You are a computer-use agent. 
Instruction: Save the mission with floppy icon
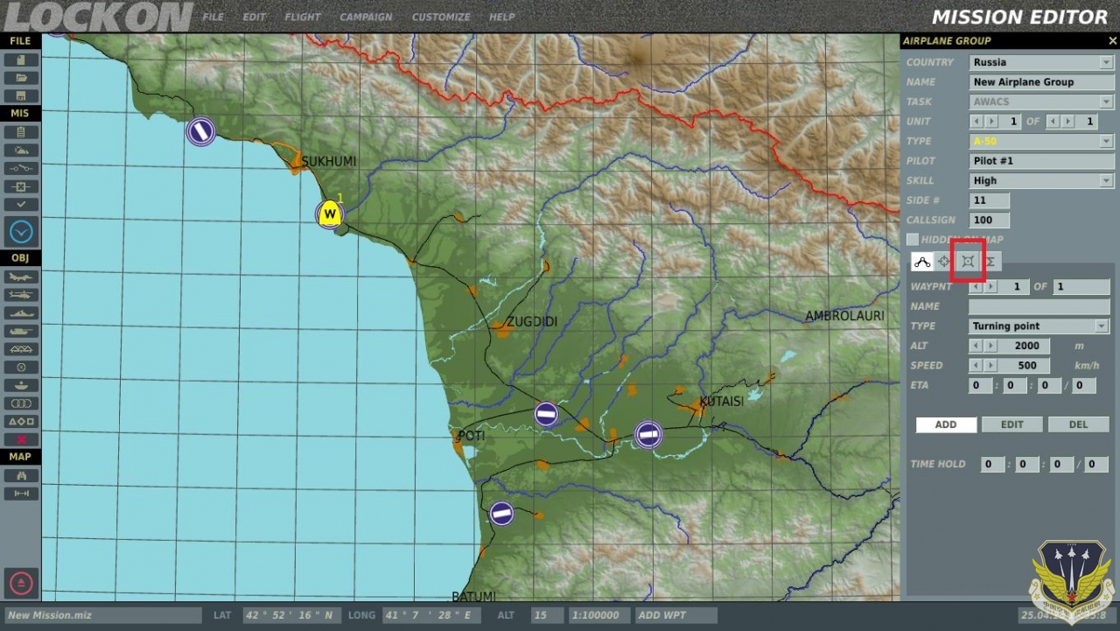[21, 95]
